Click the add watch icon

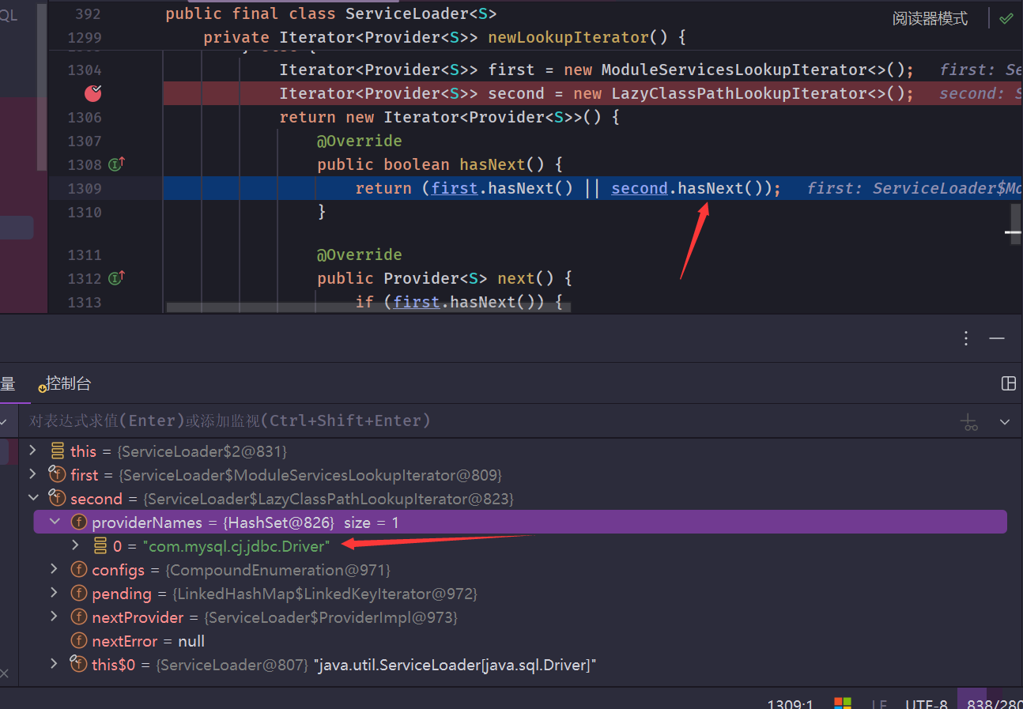coord(969,421)
